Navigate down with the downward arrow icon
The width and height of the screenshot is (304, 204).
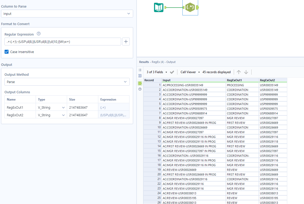pyautogui.click(x=246, y=72)
